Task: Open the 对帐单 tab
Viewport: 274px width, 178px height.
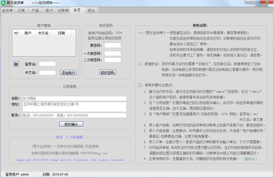Action: pyautogui.click(x=63, y=10)
